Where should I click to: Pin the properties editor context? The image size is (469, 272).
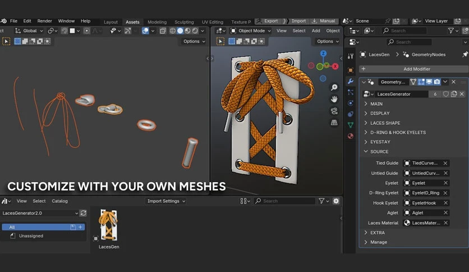[465, 55]
